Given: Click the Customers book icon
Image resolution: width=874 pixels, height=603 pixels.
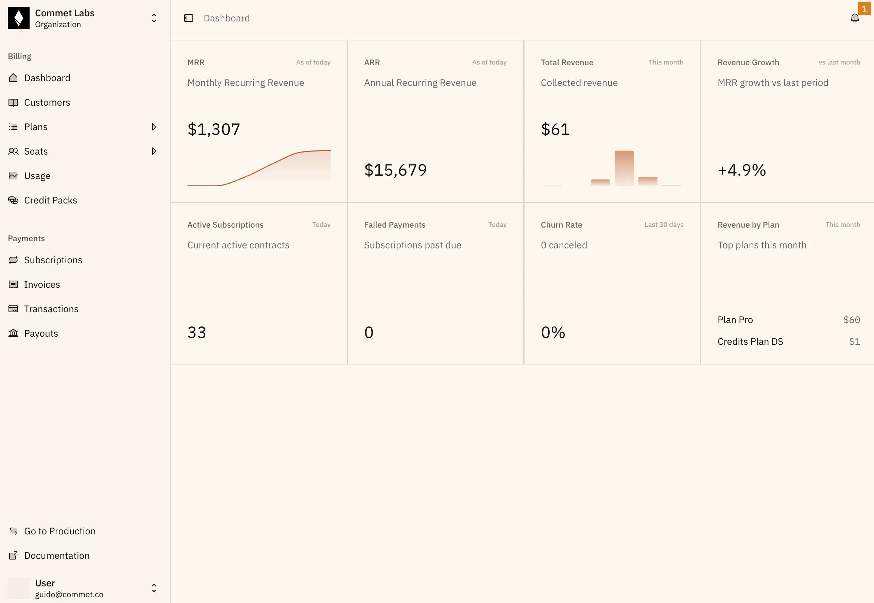Looking at the screenshot, I should 13,102.
